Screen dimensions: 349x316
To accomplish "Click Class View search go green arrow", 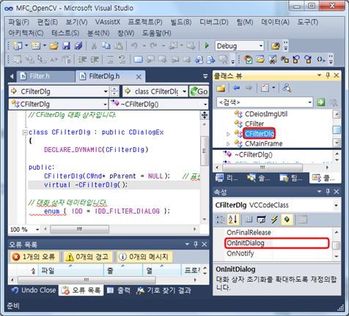I will [x=320, y=102].
